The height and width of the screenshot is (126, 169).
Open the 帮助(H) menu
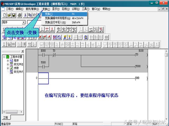[x=106, y=9]
